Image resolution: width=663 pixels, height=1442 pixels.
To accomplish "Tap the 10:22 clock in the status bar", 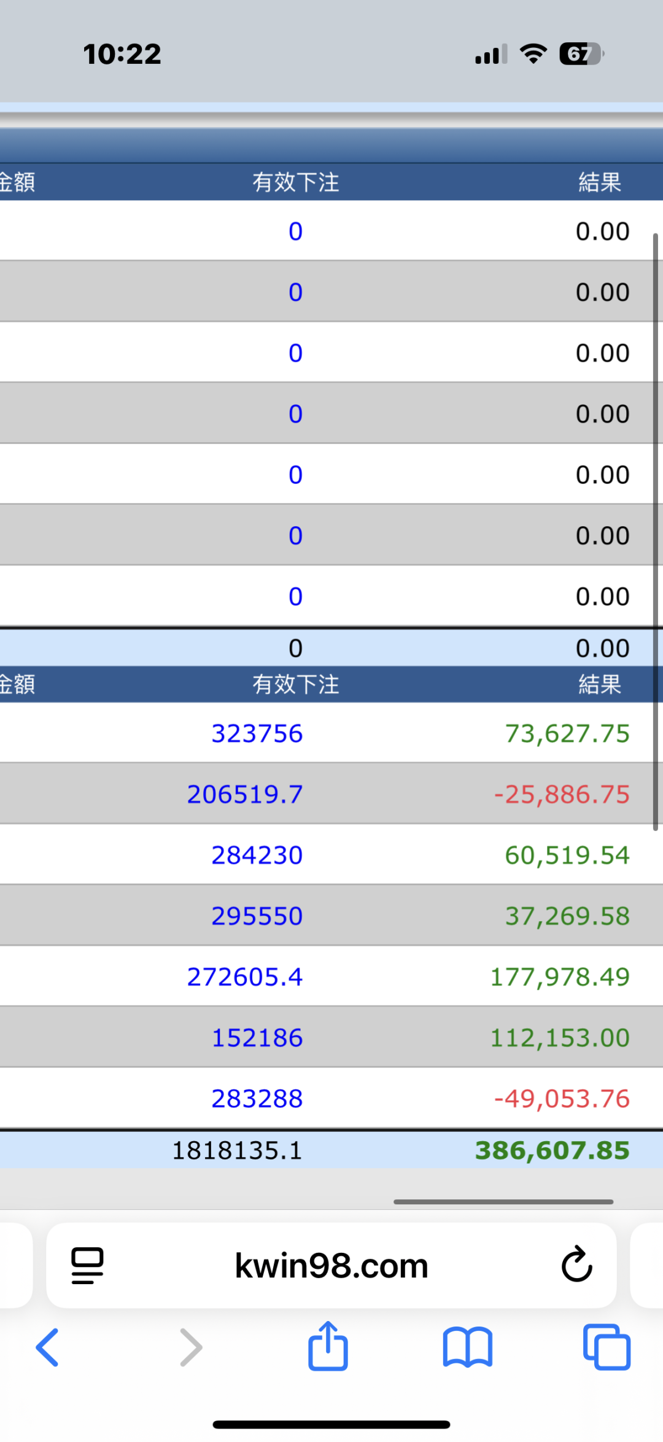I will (122, 54).
